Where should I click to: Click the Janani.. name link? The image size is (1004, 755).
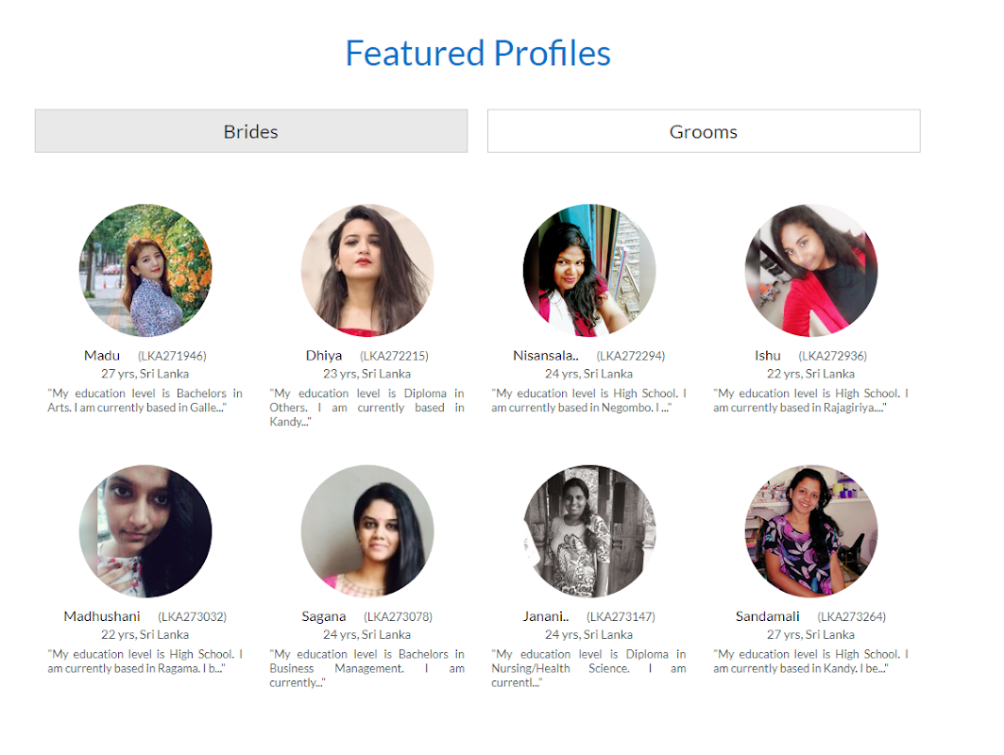click(547, 616)
